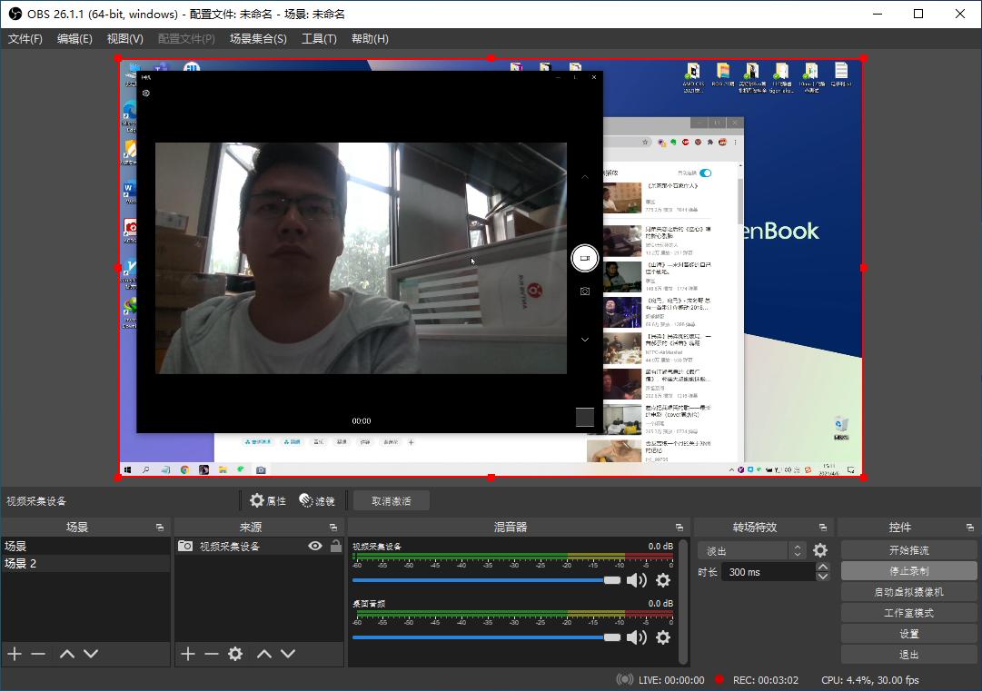982x691 pixels.
Task: Click the 桌面音频 volume slider handle
Action: coord(612,637)
